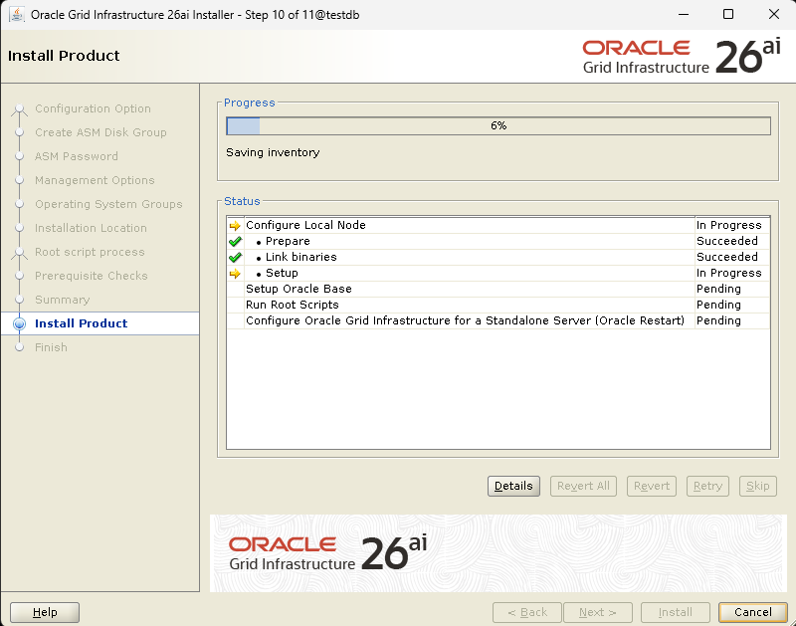Minimize the installer window
The width and height of the screenshot is (796, 626).
pos(684,14)
